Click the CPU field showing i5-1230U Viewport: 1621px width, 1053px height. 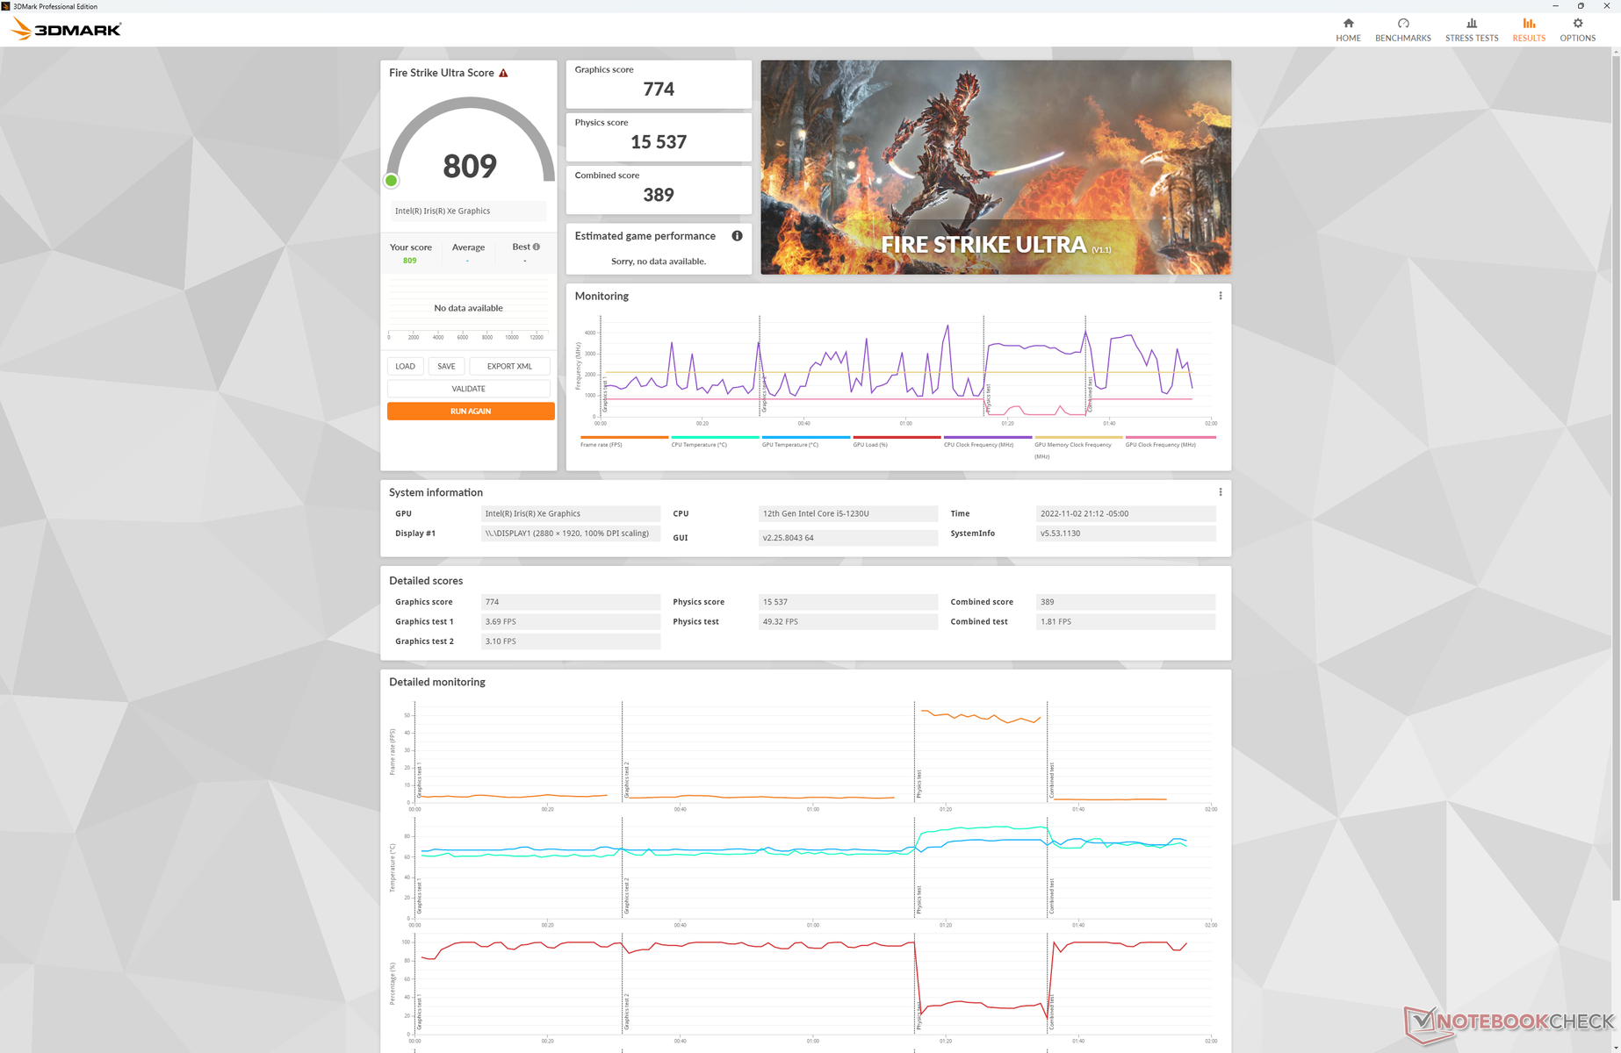[848, 513]
